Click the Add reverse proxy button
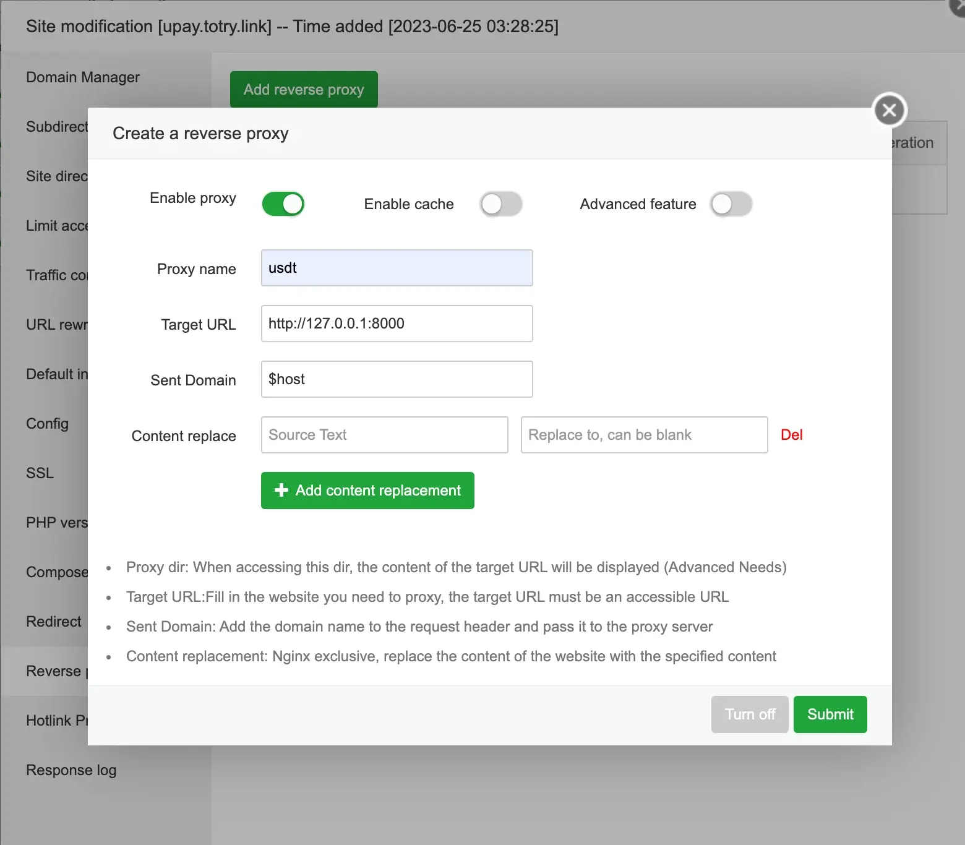 304,90
